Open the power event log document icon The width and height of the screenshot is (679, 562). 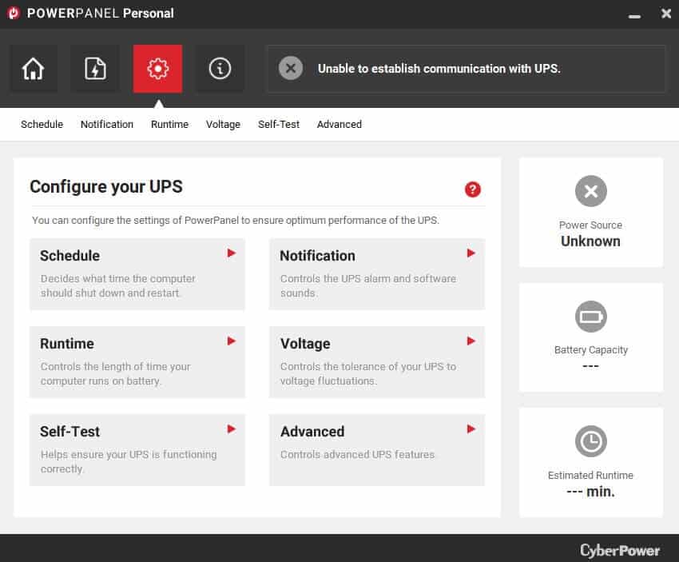point(95,69)
